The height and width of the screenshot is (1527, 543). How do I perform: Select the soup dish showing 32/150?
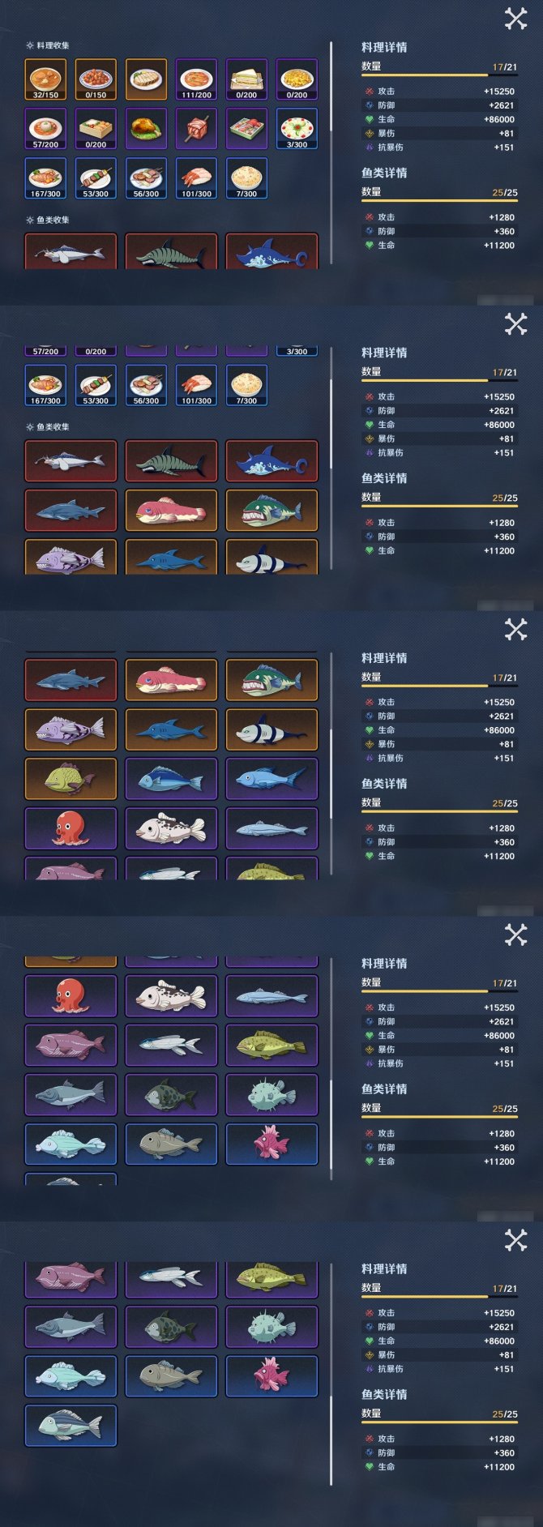tap(45, 79)
